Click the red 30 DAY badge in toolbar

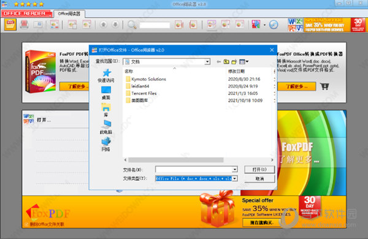click(358, 25)
